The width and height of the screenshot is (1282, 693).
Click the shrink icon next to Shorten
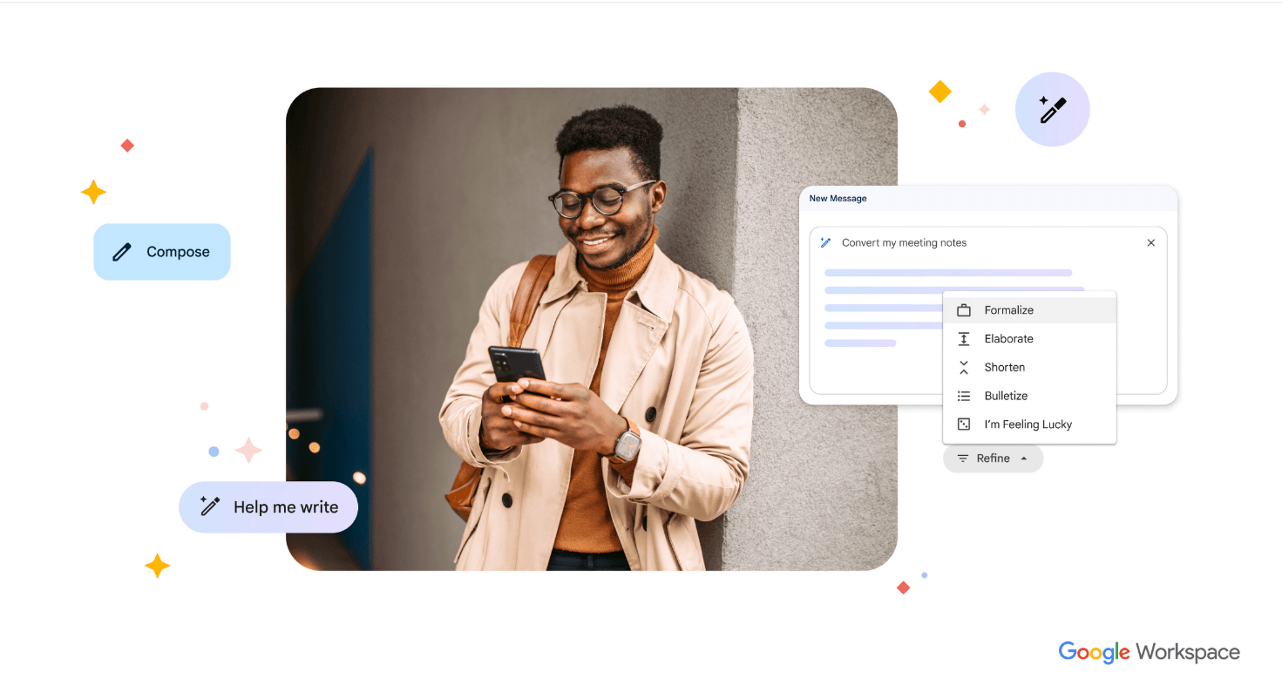coord(964,367)
